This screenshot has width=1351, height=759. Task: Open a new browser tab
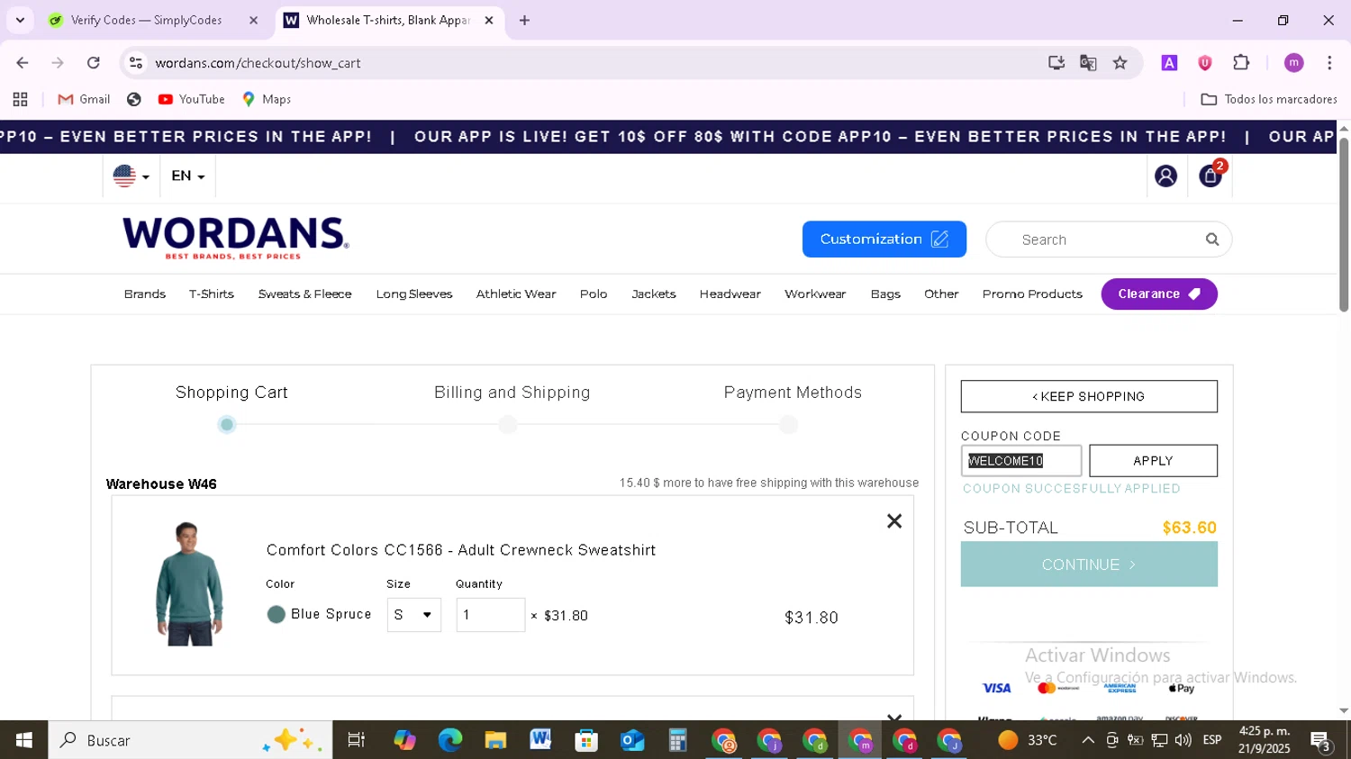pos(524,20)
